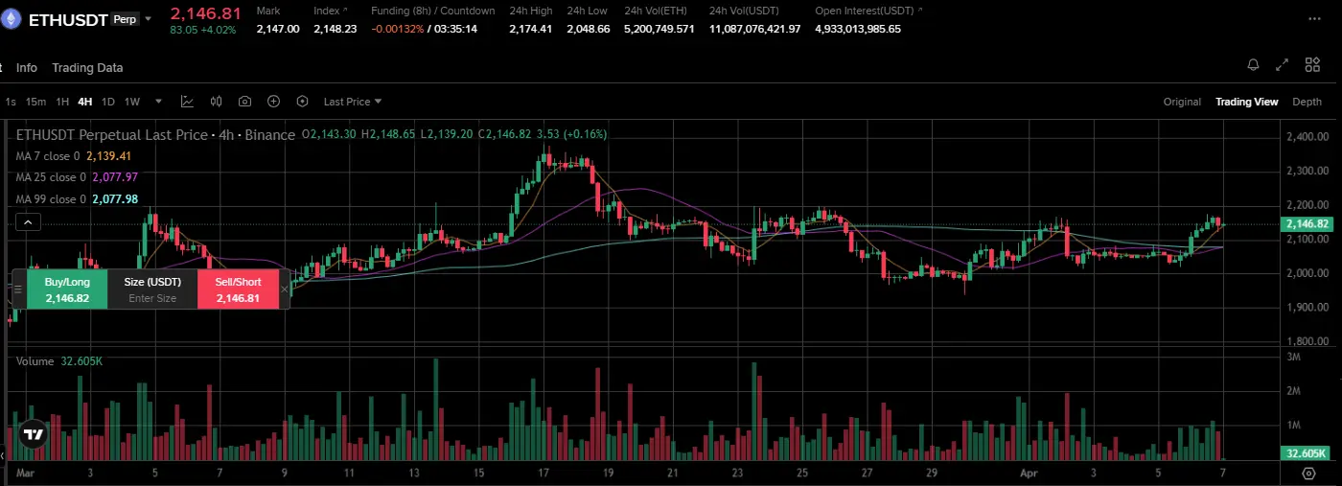Switch to the Original chart view
1342x486 pixels.
[x=1182, y=102]
